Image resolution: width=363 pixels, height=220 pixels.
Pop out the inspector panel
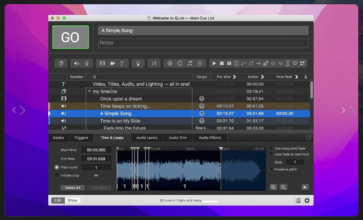(x=308, y=138)
